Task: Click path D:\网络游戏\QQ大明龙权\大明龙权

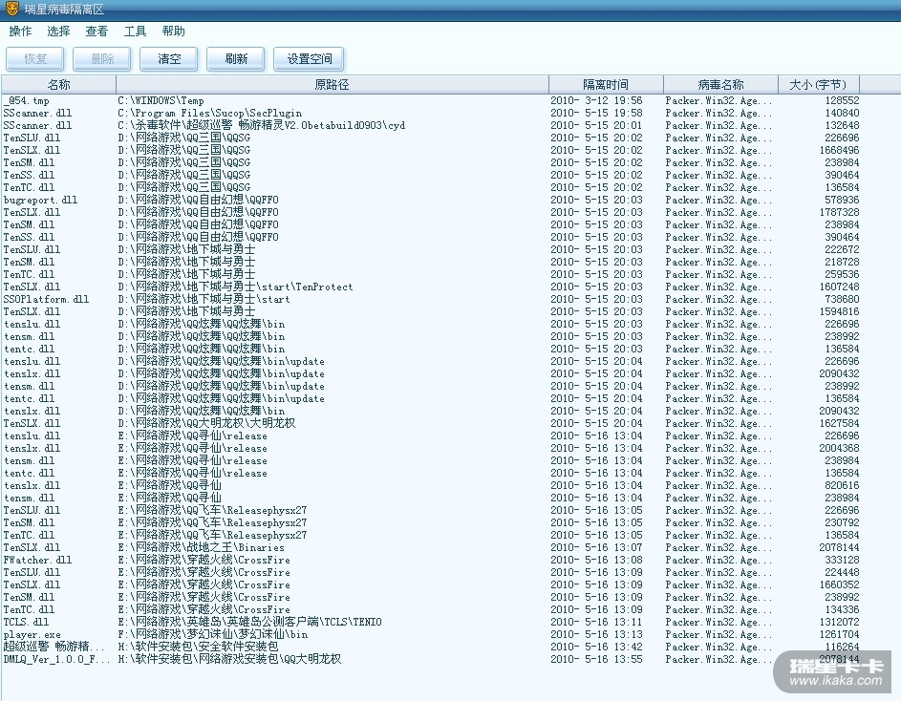Action: pyautogui.click(x=206, y=423)
